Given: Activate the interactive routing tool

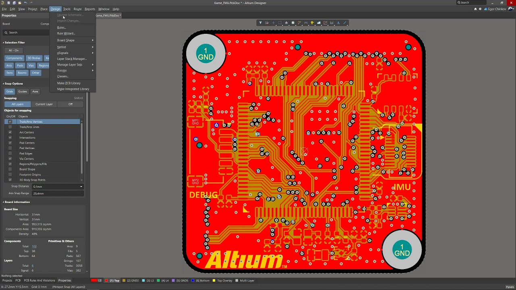Looking at the screenshot, I should pyautogui.click(x=300, y=23).
